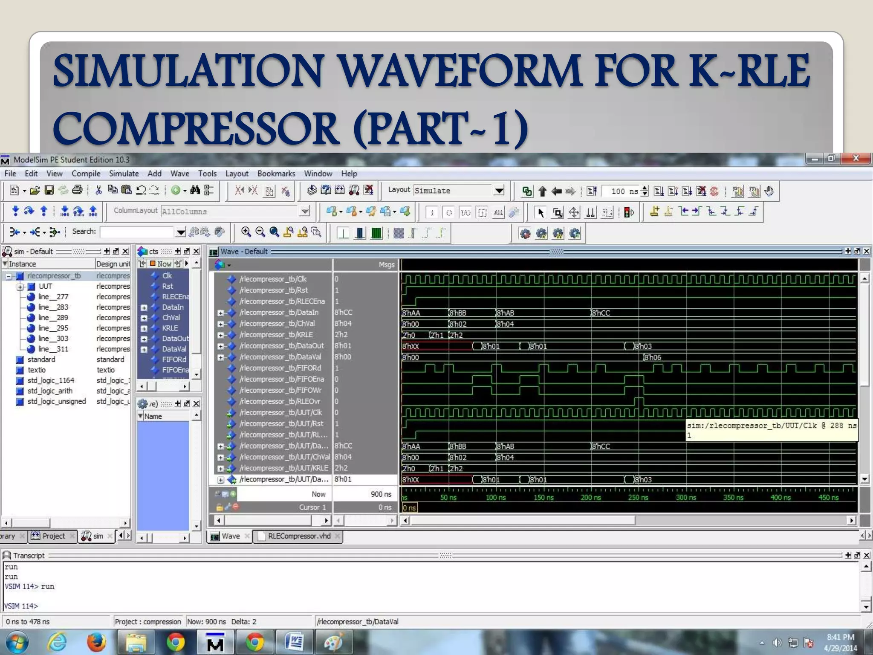This screenshot has height=655, width=873.
Task: Open the Bookmarks menu
Action: click(x=276, y=174)
